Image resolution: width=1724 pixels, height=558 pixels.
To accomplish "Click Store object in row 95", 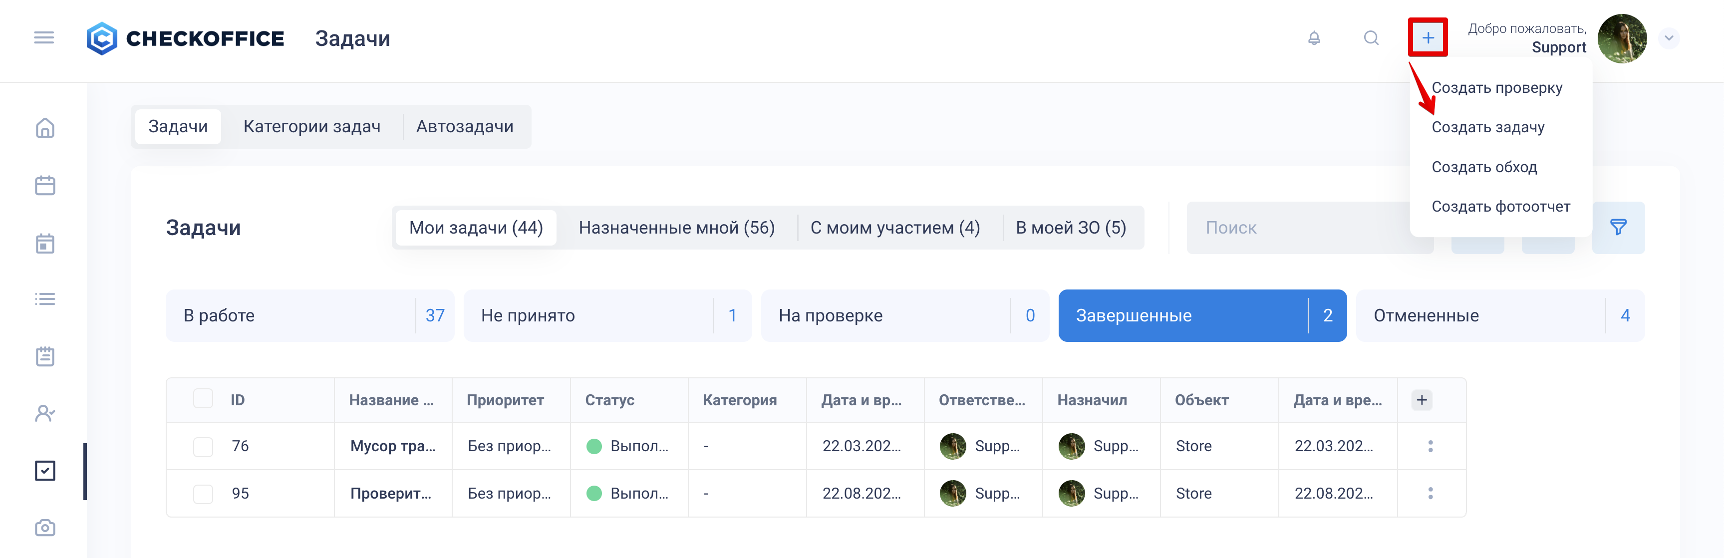I will 1193,494.
